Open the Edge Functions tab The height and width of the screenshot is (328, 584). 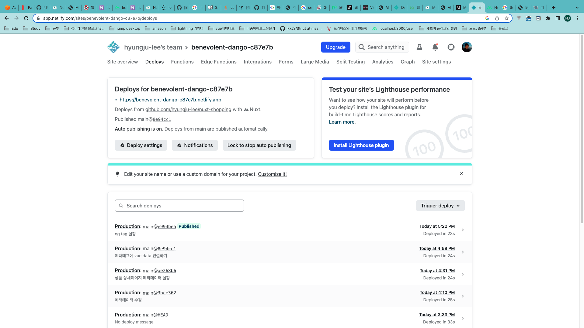tap(219, 62)
